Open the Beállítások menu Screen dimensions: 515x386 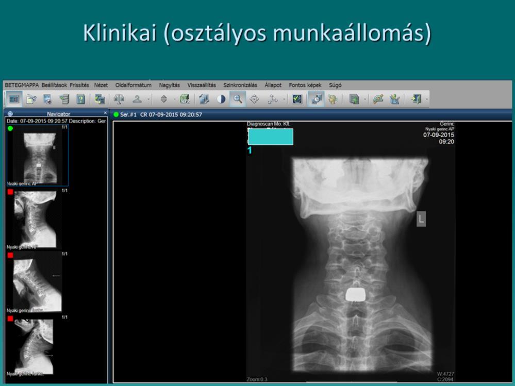54,85
